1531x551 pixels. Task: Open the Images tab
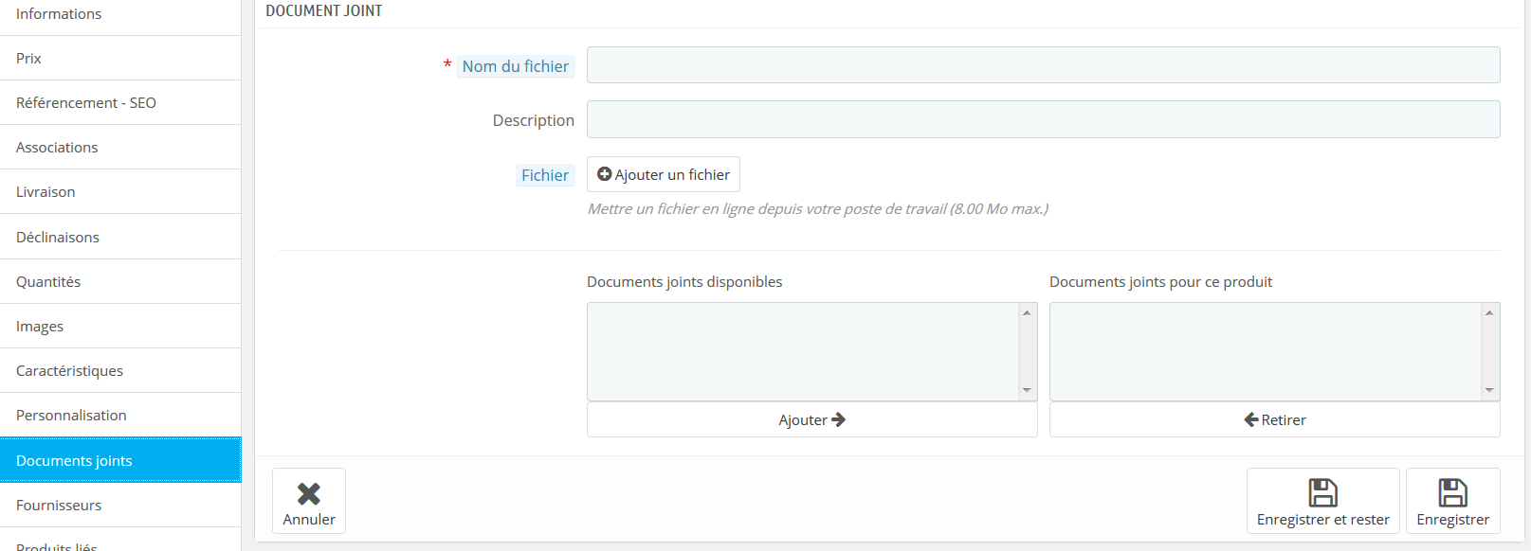(x=120, y=327)
